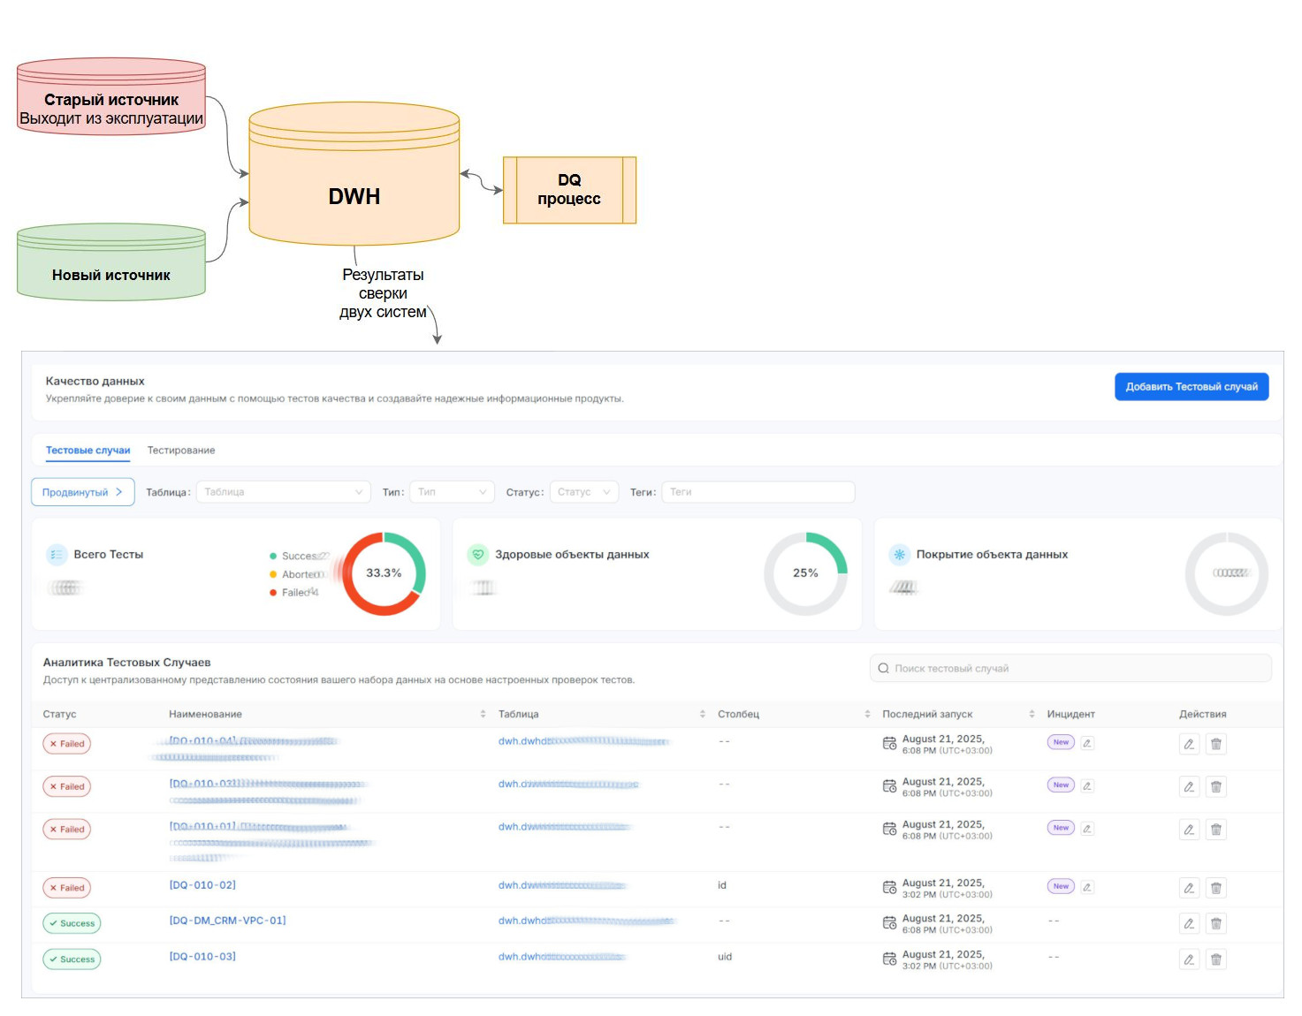Click the incident pencil beside New in [DQ-010-01] row
Viewport: 1302px width, 1016px height.
(x=1087, y=829)
